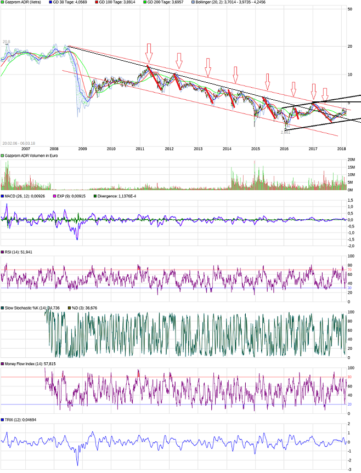Click the 2,661 low price label

285,132
